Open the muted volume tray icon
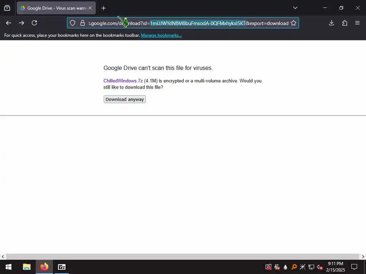Image resolution: width=366 pixels, height=274 pixels. point(320,267)
